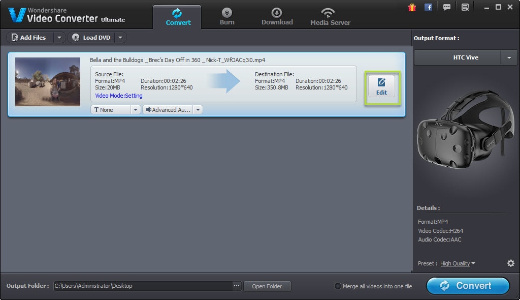Expand the subtitle None dropdown arrow

135,110
